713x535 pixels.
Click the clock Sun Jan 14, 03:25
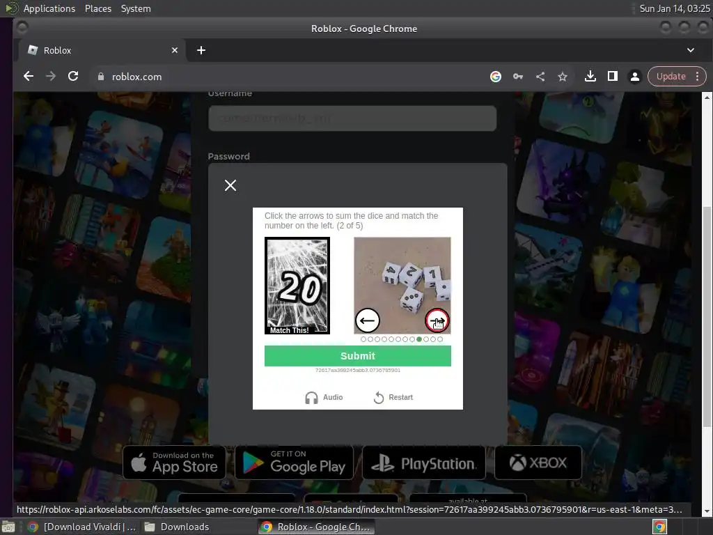[x=674, y=8]
